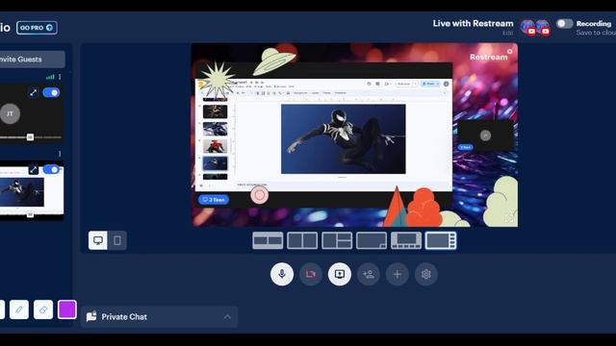Choose the first split layout with banner
Viewport: 616px width, 346px height.
(268, 240)
